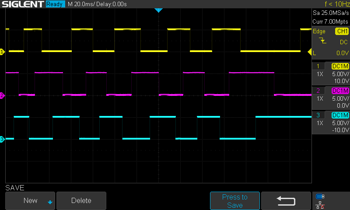Click the f < 10Hz frequency counter
350x210 pixels.
coord(337,4)
